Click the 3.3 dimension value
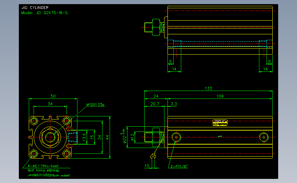The width and height of the screenshot is (297, 183). [x=174, y=104]
